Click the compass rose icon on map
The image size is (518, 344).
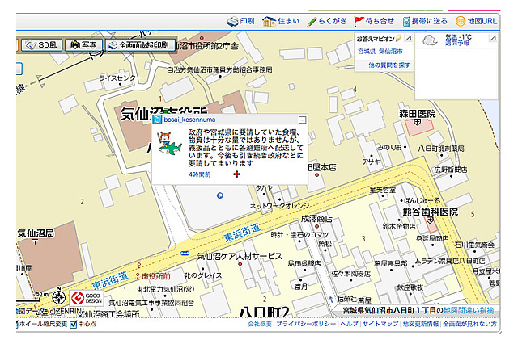coord(58,296)
